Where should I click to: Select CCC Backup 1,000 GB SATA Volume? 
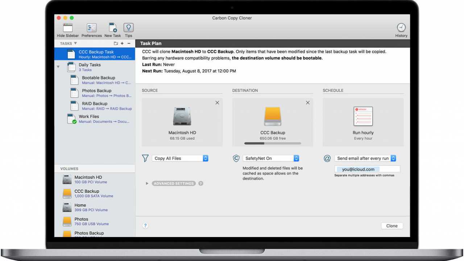(x=95, y=193)
